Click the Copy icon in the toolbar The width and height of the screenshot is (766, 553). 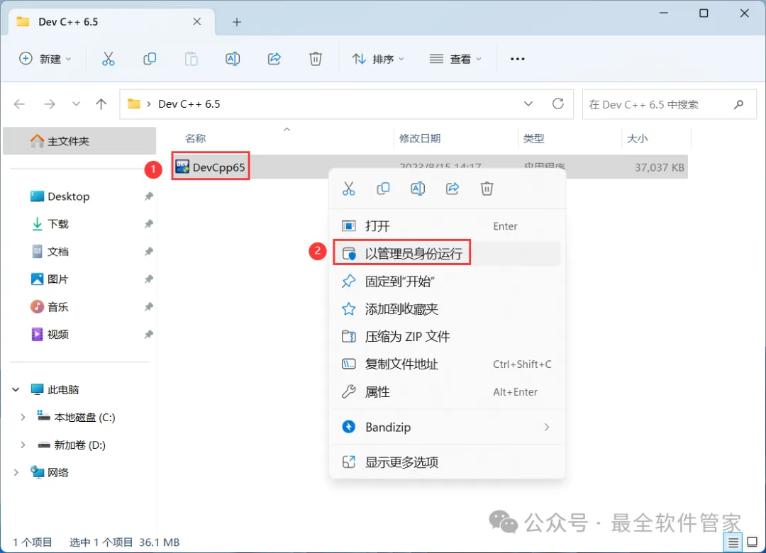[x=150, y=59]
